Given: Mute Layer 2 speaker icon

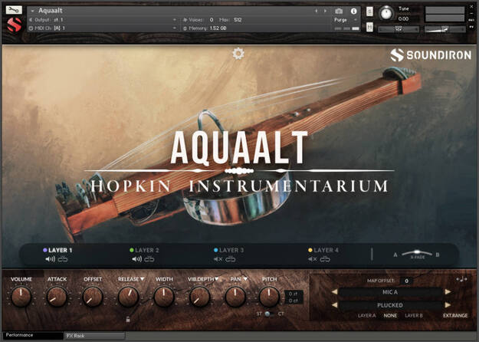Looking at the screenshot, I should [x=137, y=259].
